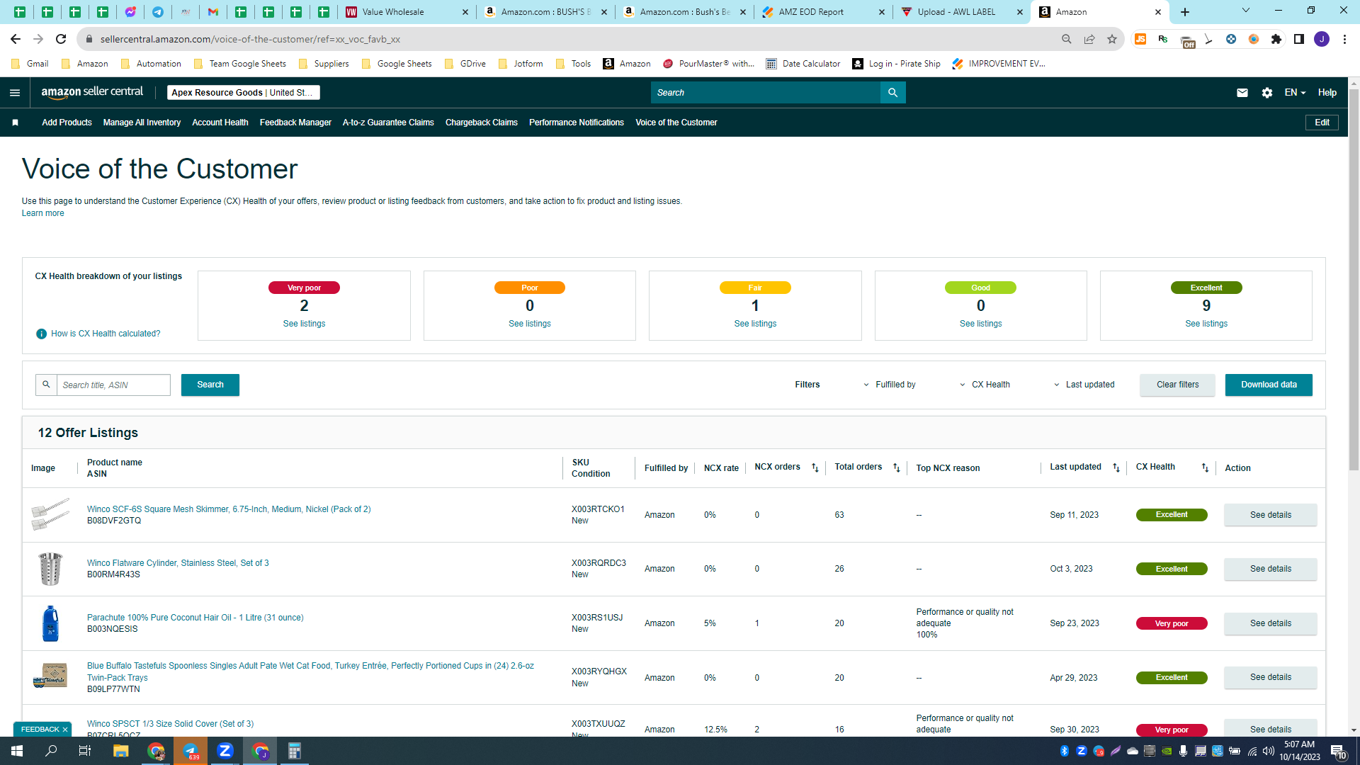Open the Settings gear icon
This screenshot has width=1360, height=765.
tap(1267, 93)
